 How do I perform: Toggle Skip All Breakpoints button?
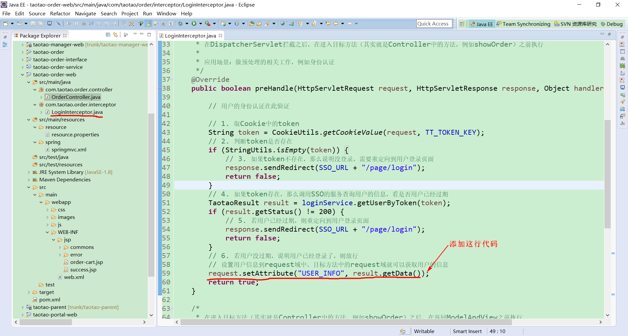(x=59, y=23)
